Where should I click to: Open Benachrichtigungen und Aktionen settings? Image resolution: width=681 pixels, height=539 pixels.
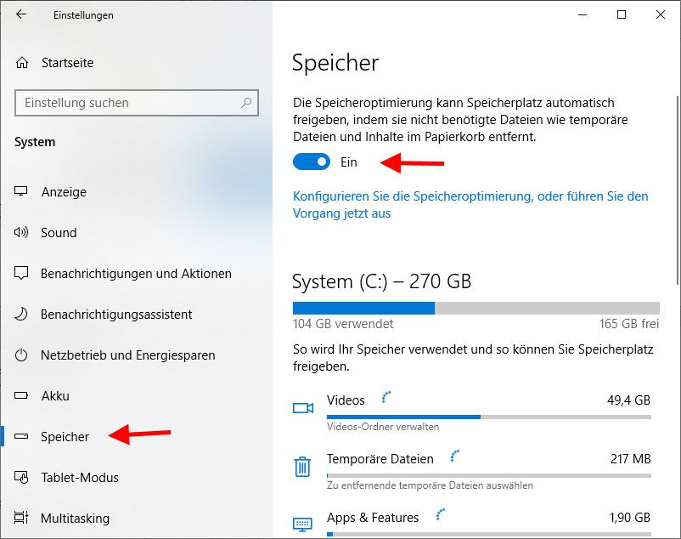[136, 274]
